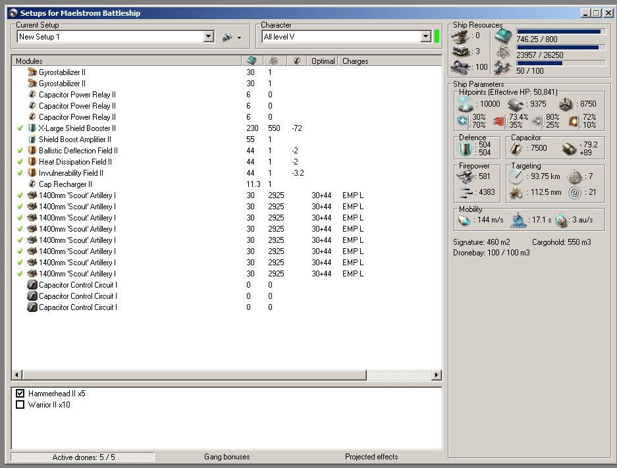This screenshot has width=617, height=468.
Task: Click the warp speed icon showing 3 au/s
Action: 561,221
